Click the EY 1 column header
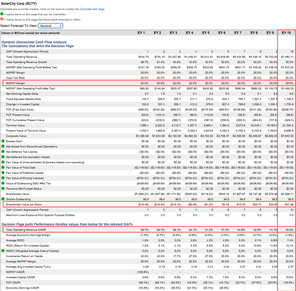Image resolution: width=296 pixels, height=291 pixels. (141, 33)
